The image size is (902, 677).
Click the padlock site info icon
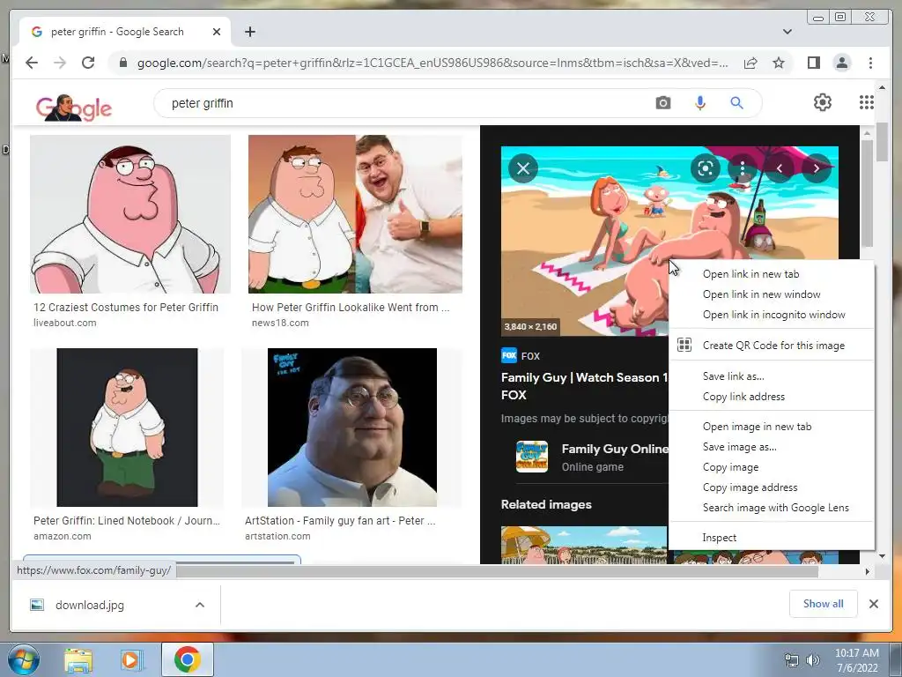tap(122, 63)
